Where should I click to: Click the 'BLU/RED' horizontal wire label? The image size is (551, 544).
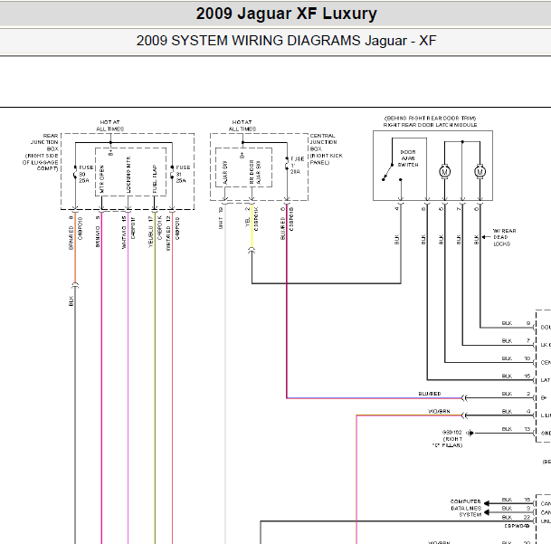tap(430, 394)
